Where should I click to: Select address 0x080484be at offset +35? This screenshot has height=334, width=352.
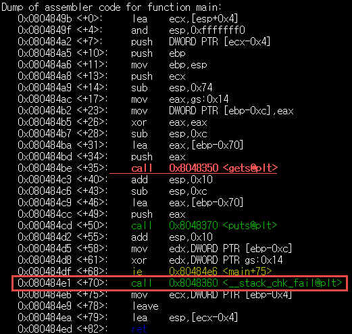(x=45, y=168)
